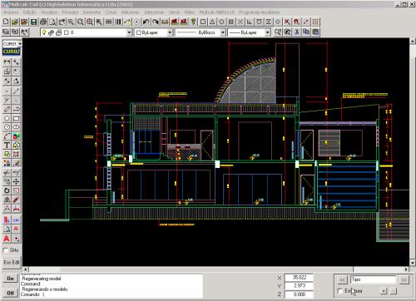Select the Ellipse drawing tool
The image size is (416, 301).
(16, 127)
